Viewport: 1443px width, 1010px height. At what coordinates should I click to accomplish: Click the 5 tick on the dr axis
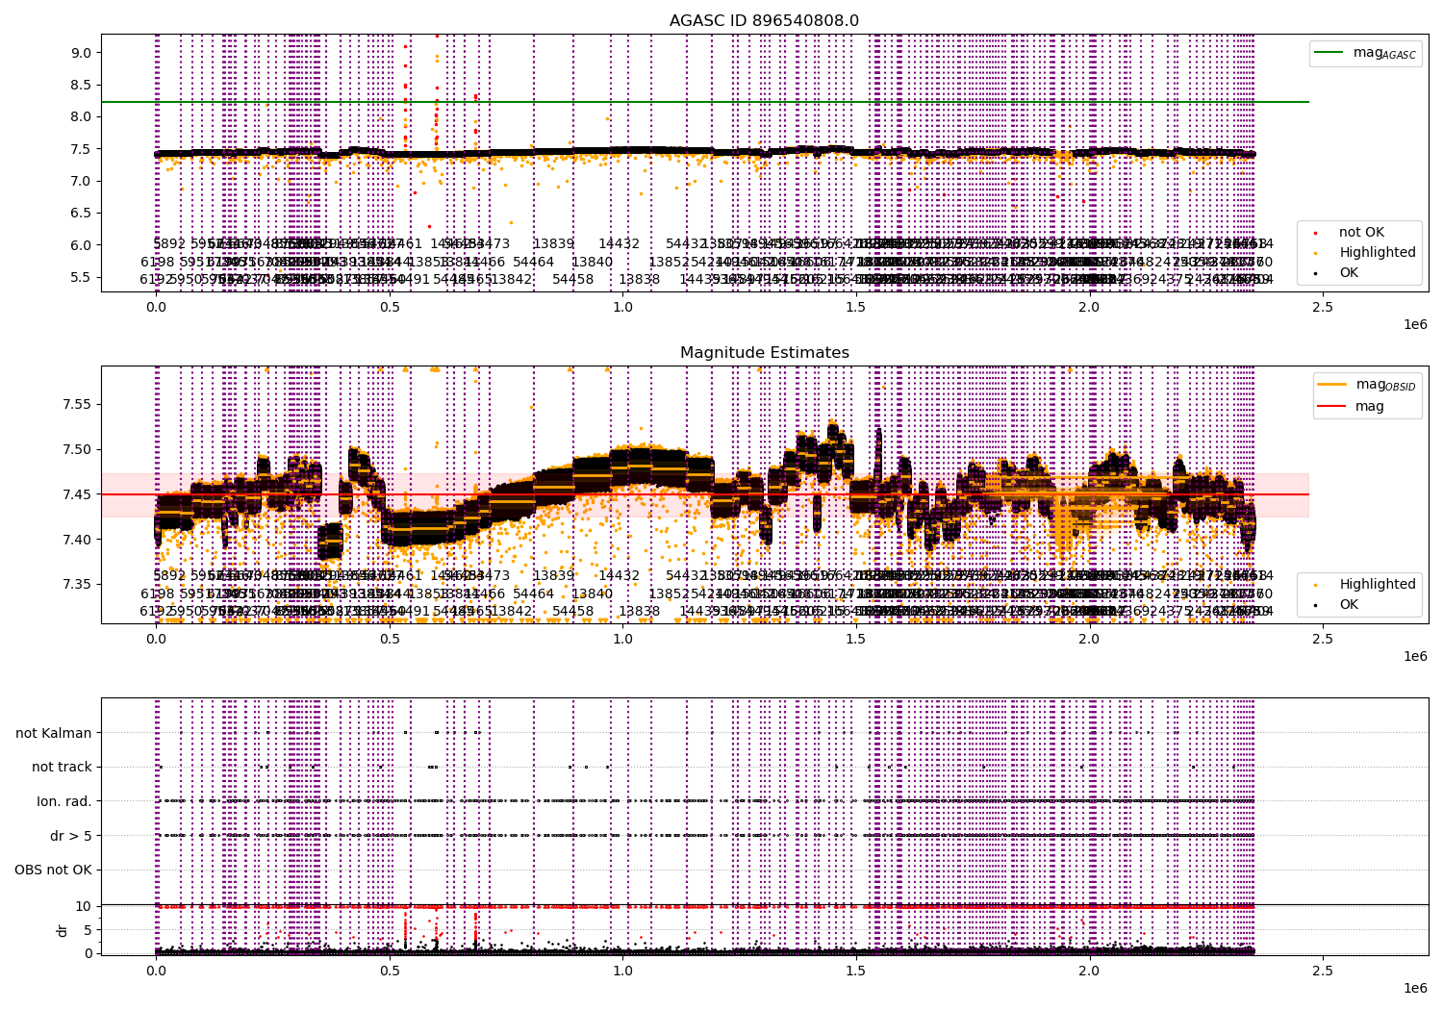(88, 930)
